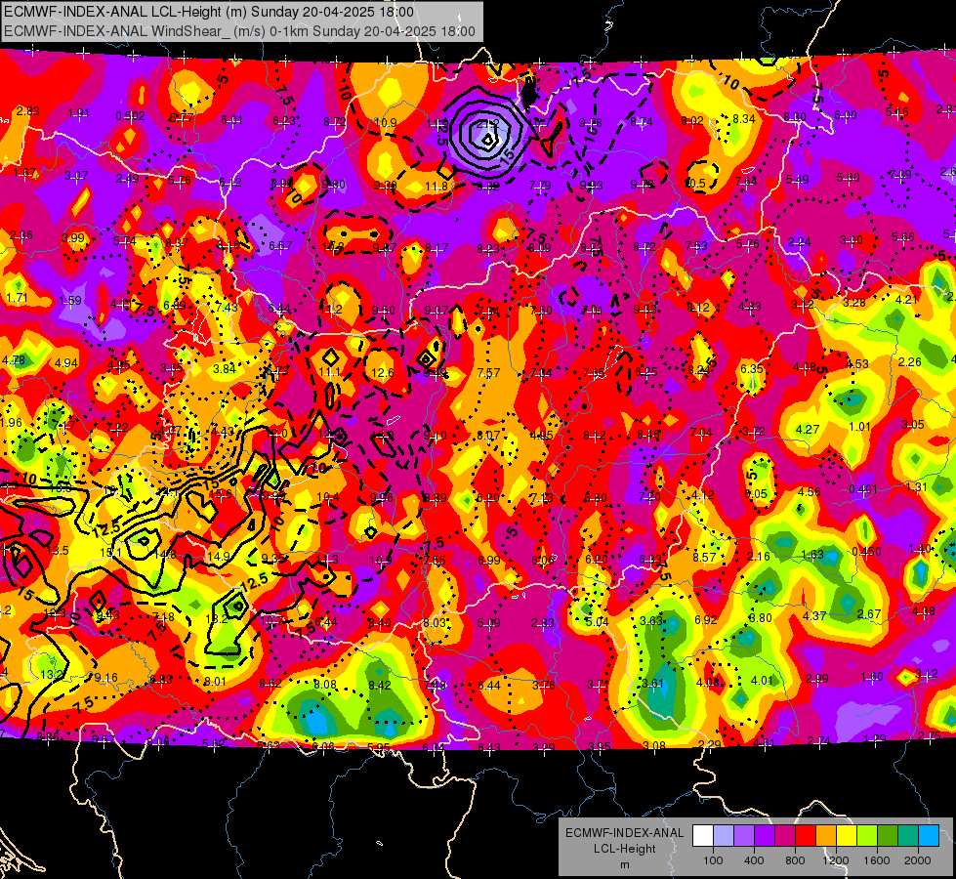Click the grid value 9.16

tap(106, 678)
